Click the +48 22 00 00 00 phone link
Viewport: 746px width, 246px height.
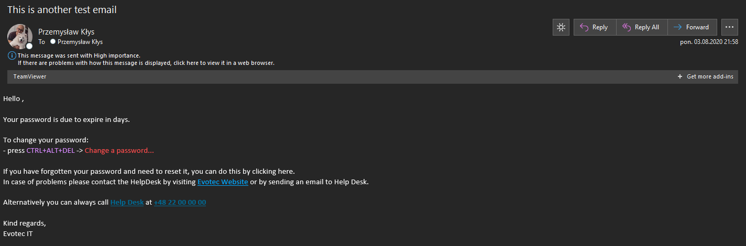pos(180,203)
